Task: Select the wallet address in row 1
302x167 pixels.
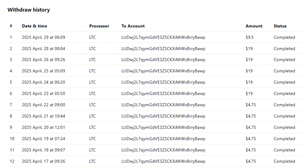Action: (163, 37)
